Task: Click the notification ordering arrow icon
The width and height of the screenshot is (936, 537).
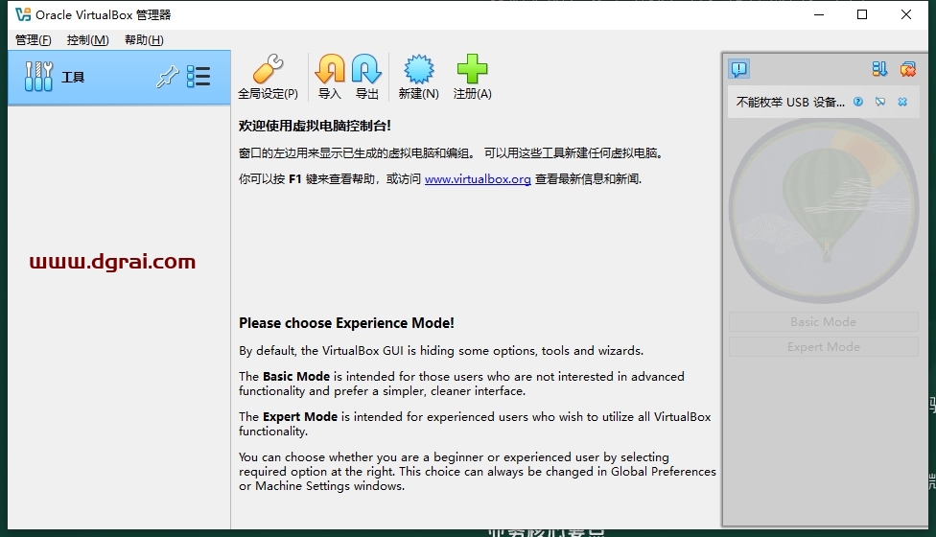Action: pos(879,69)
